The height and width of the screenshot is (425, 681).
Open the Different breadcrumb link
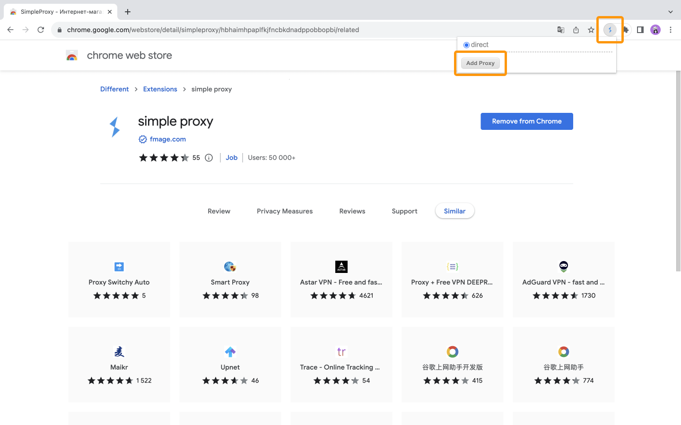point(114,89)
